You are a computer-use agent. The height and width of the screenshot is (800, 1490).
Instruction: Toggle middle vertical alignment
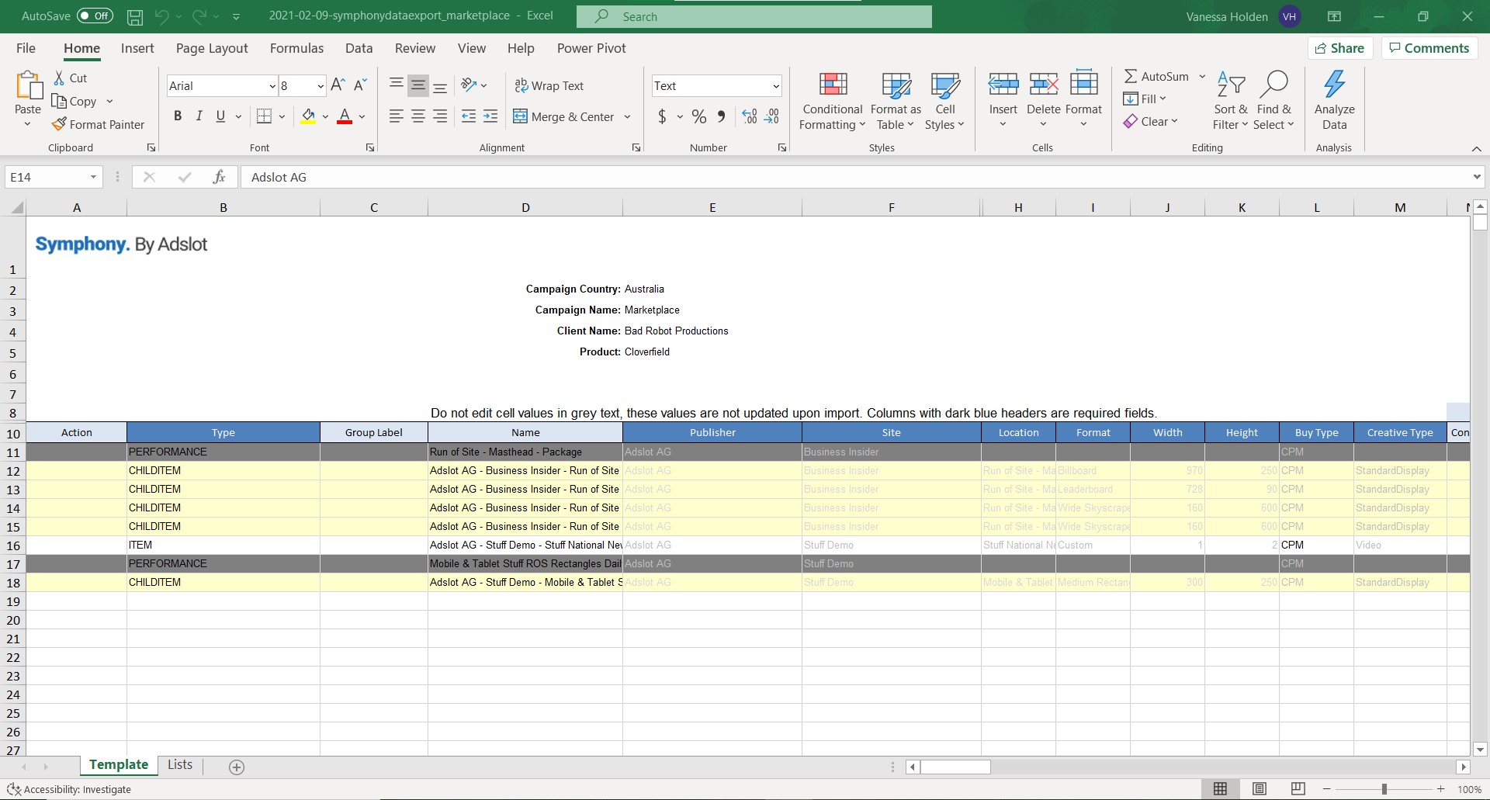[x=418, y=85]
